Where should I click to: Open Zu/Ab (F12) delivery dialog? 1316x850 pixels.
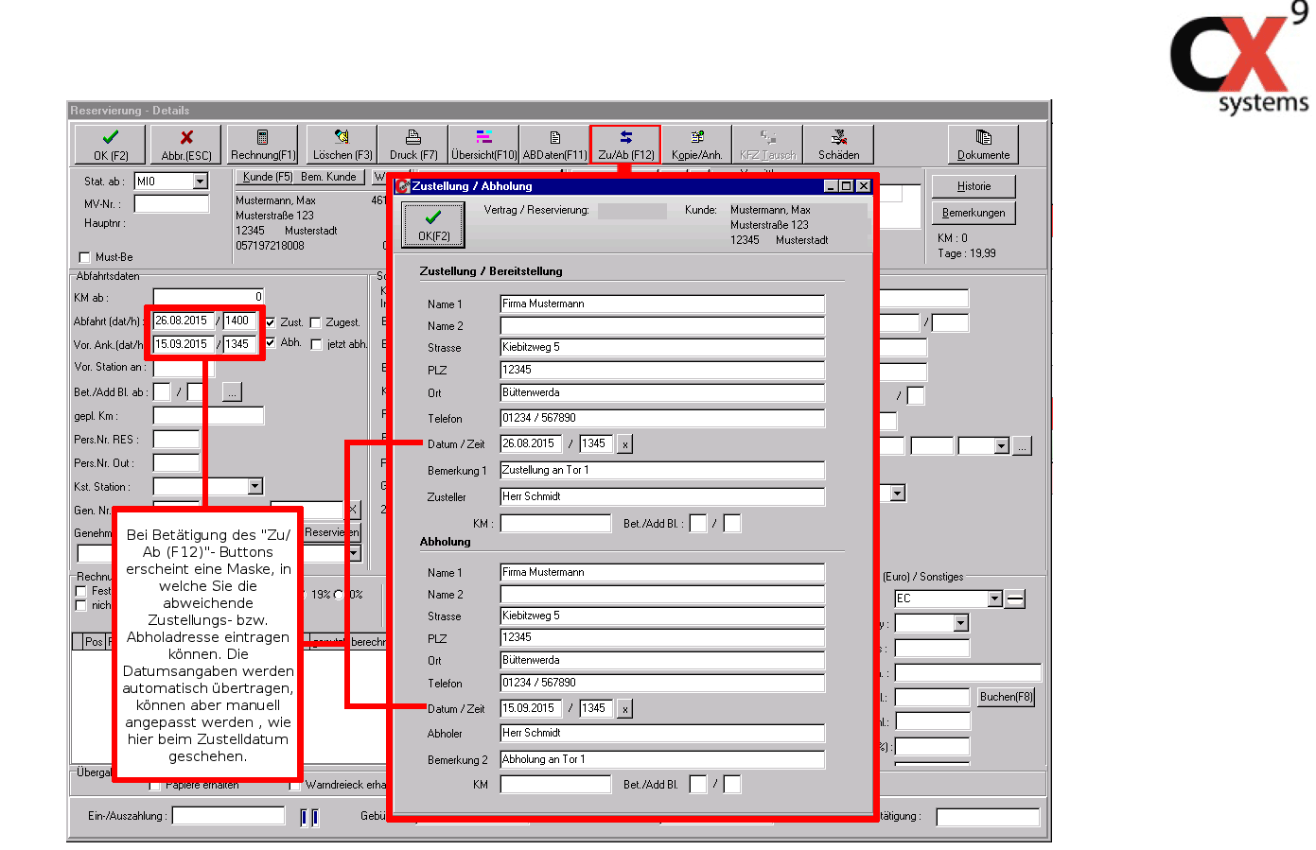click(625, 145)
